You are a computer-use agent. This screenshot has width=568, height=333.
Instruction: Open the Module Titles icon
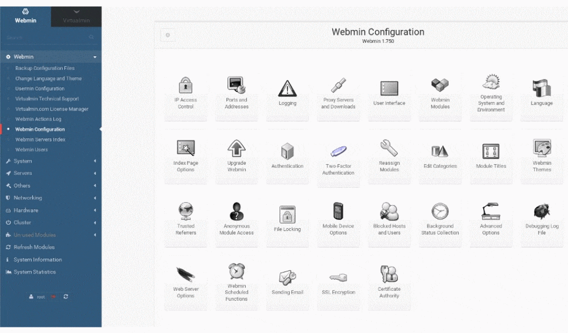[x=491, y=151]
